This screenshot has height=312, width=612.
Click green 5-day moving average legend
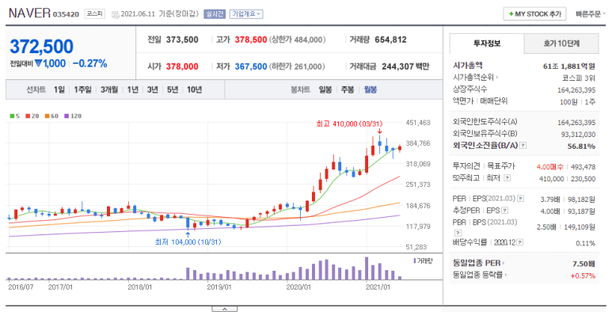[x=15, y=116]
